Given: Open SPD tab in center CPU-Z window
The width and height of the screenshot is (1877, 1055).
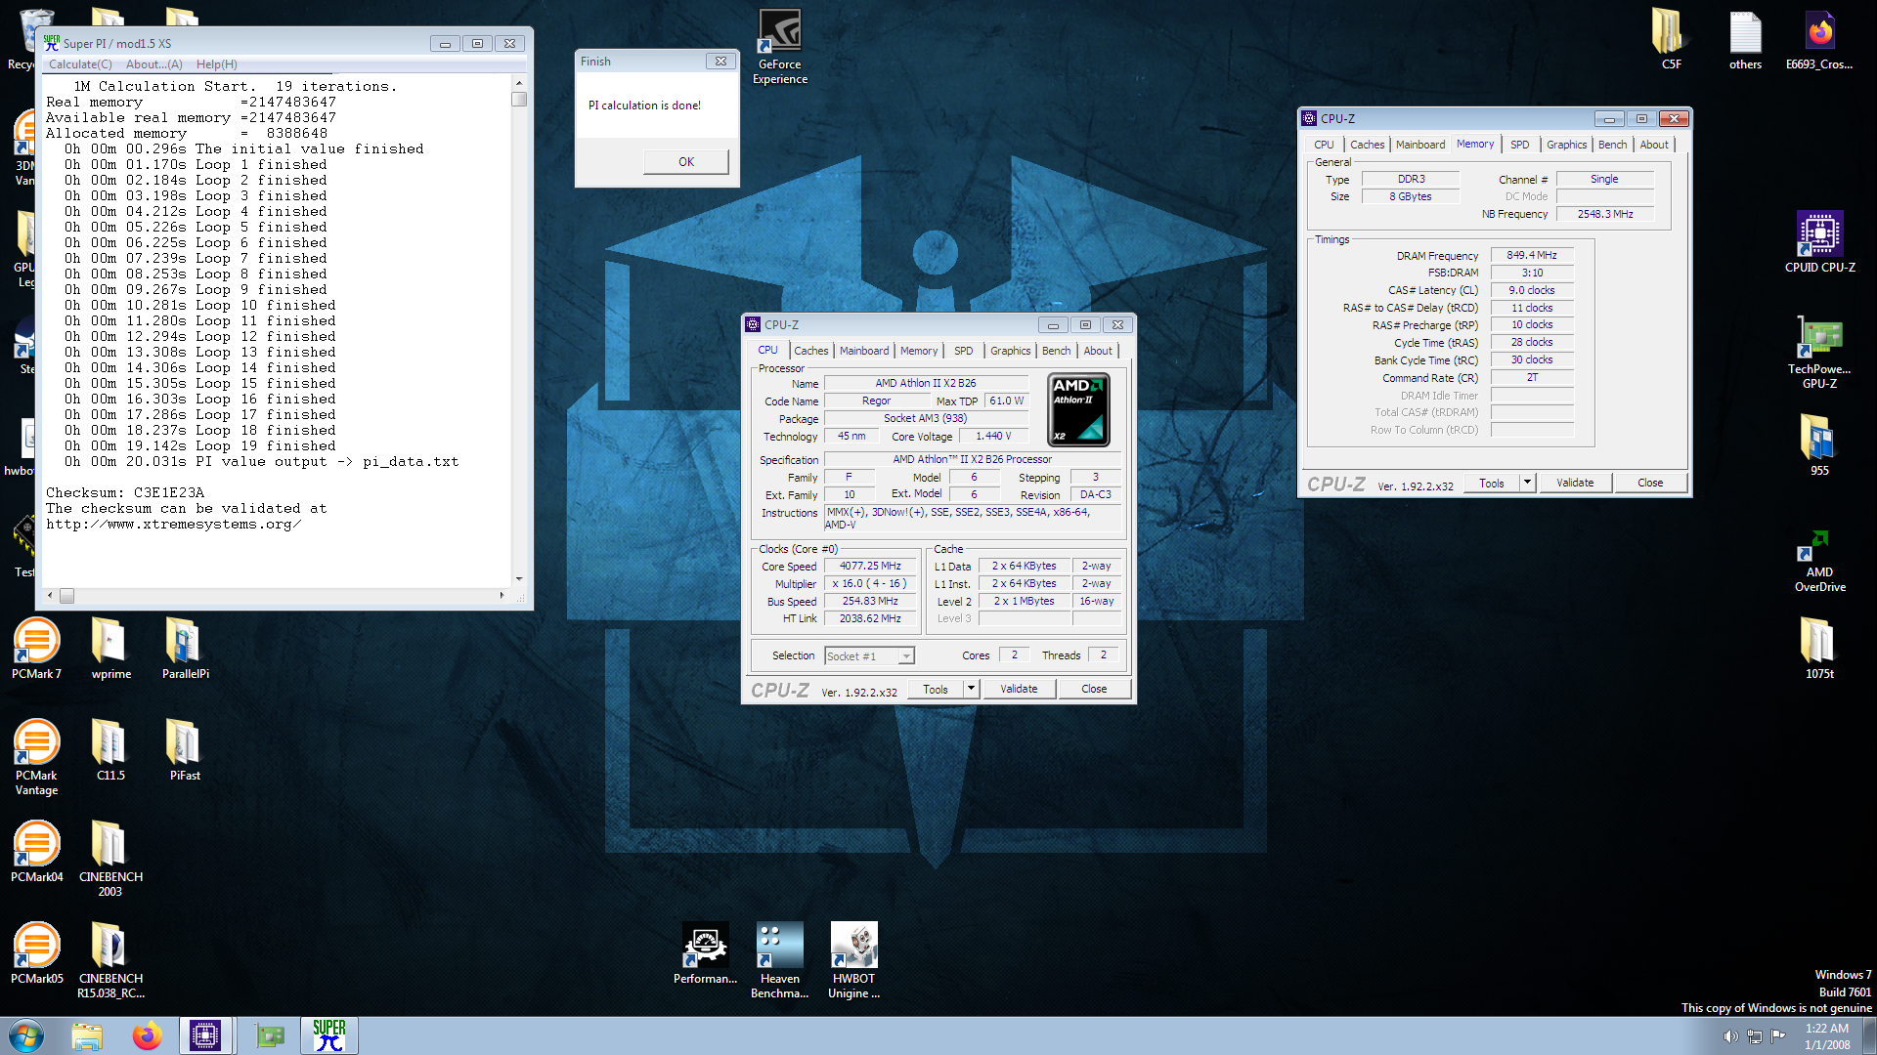Looking at the screenshot, I should tap(963, 351).
